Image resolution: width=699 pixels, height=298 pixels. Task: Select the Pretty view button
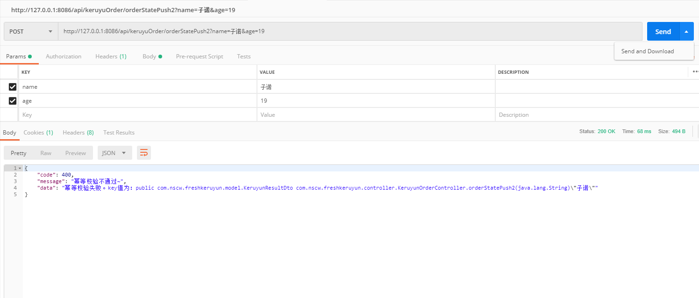pos(19,153)
